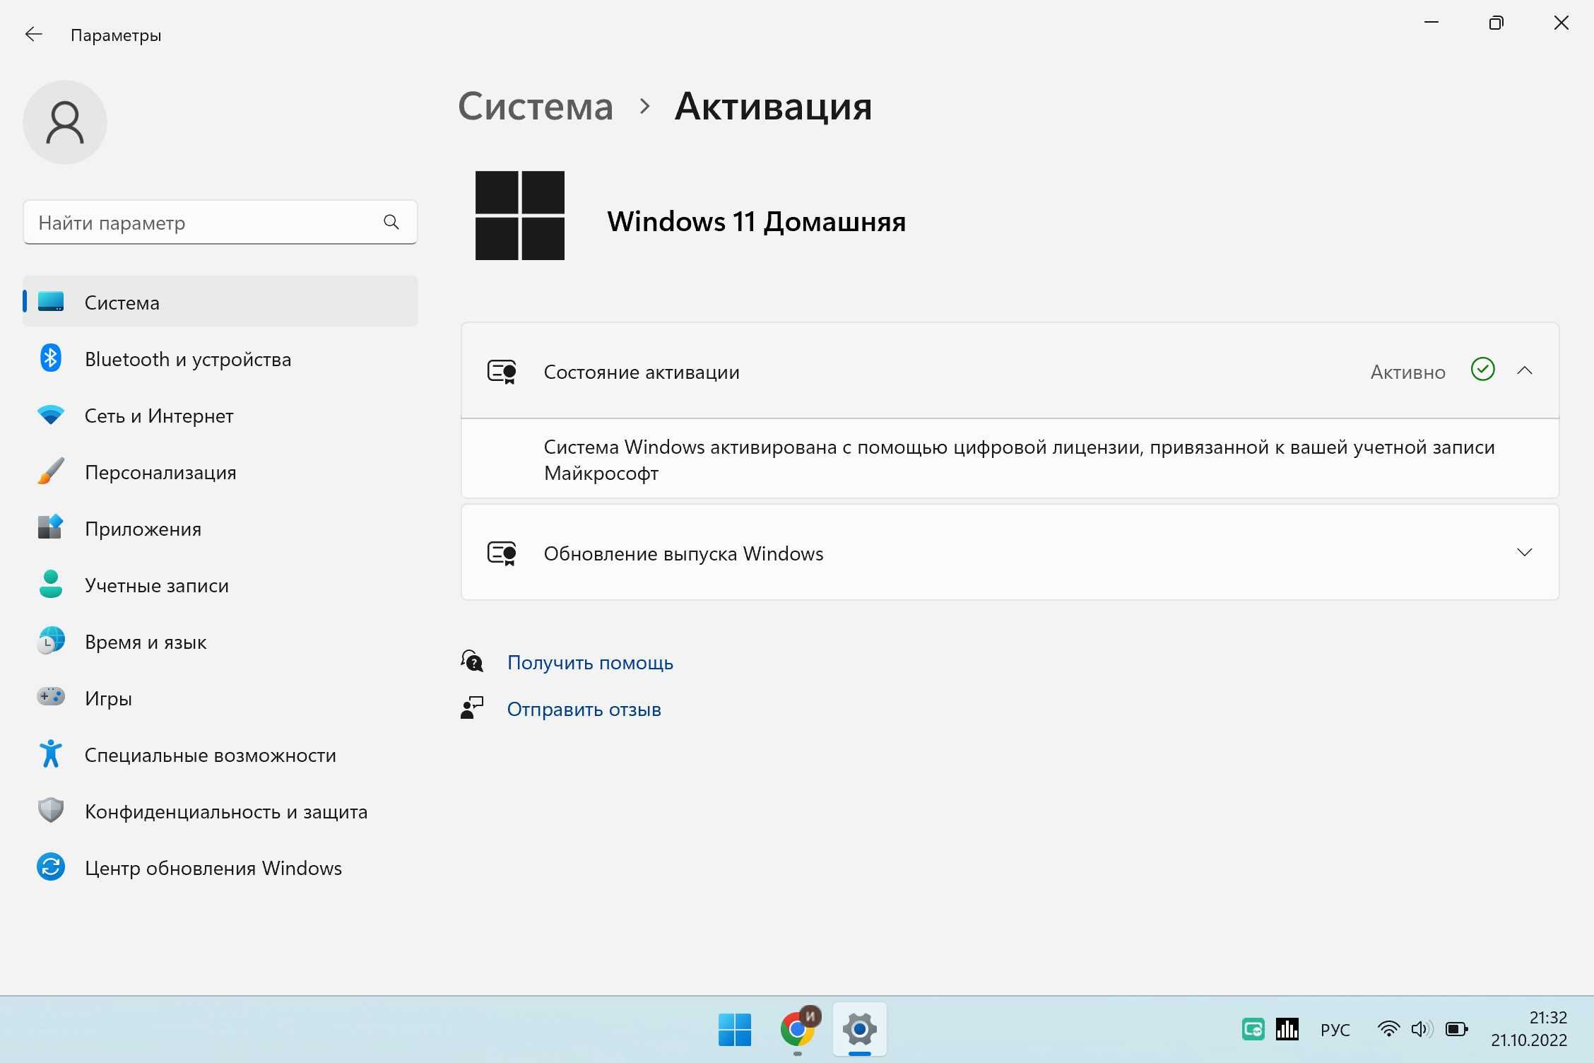Select Приложения in the sidebar
Image resolution: width=1594 pixels, height=1063 pixels.
point(220,528)
